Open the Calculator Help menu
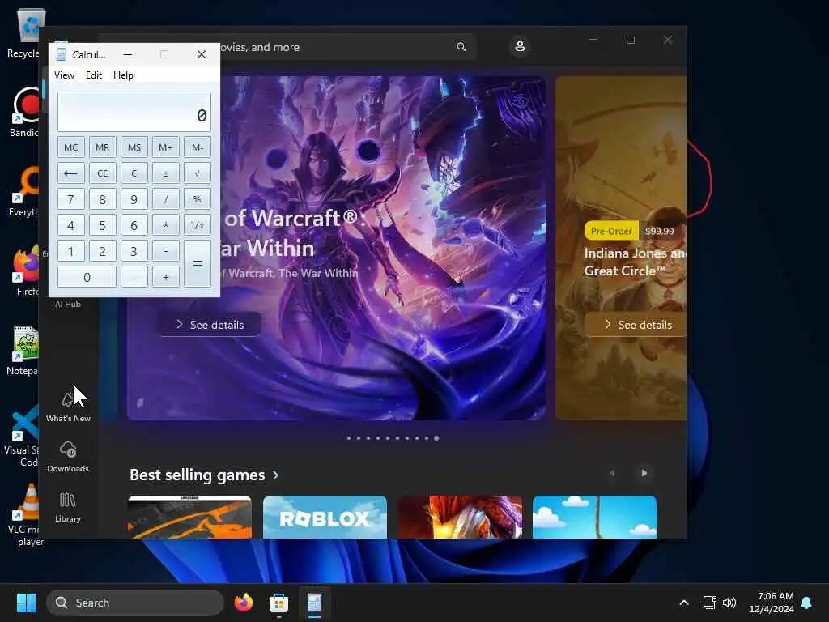Image resolution: width=829 pixels, height=622 pixels. pyautogui.click(x=123, y=75)
